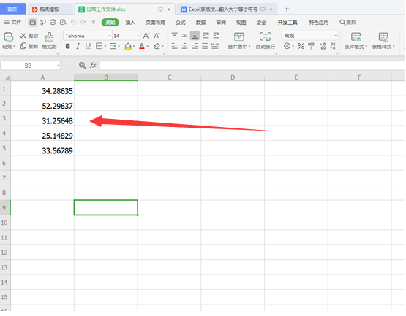406x316 pixels.
Task: Click the Cut button
Action: [29, 36]
